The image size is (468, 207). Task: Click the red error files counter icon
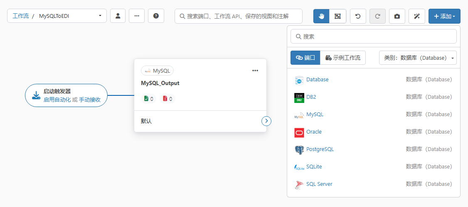click(165, 99)
